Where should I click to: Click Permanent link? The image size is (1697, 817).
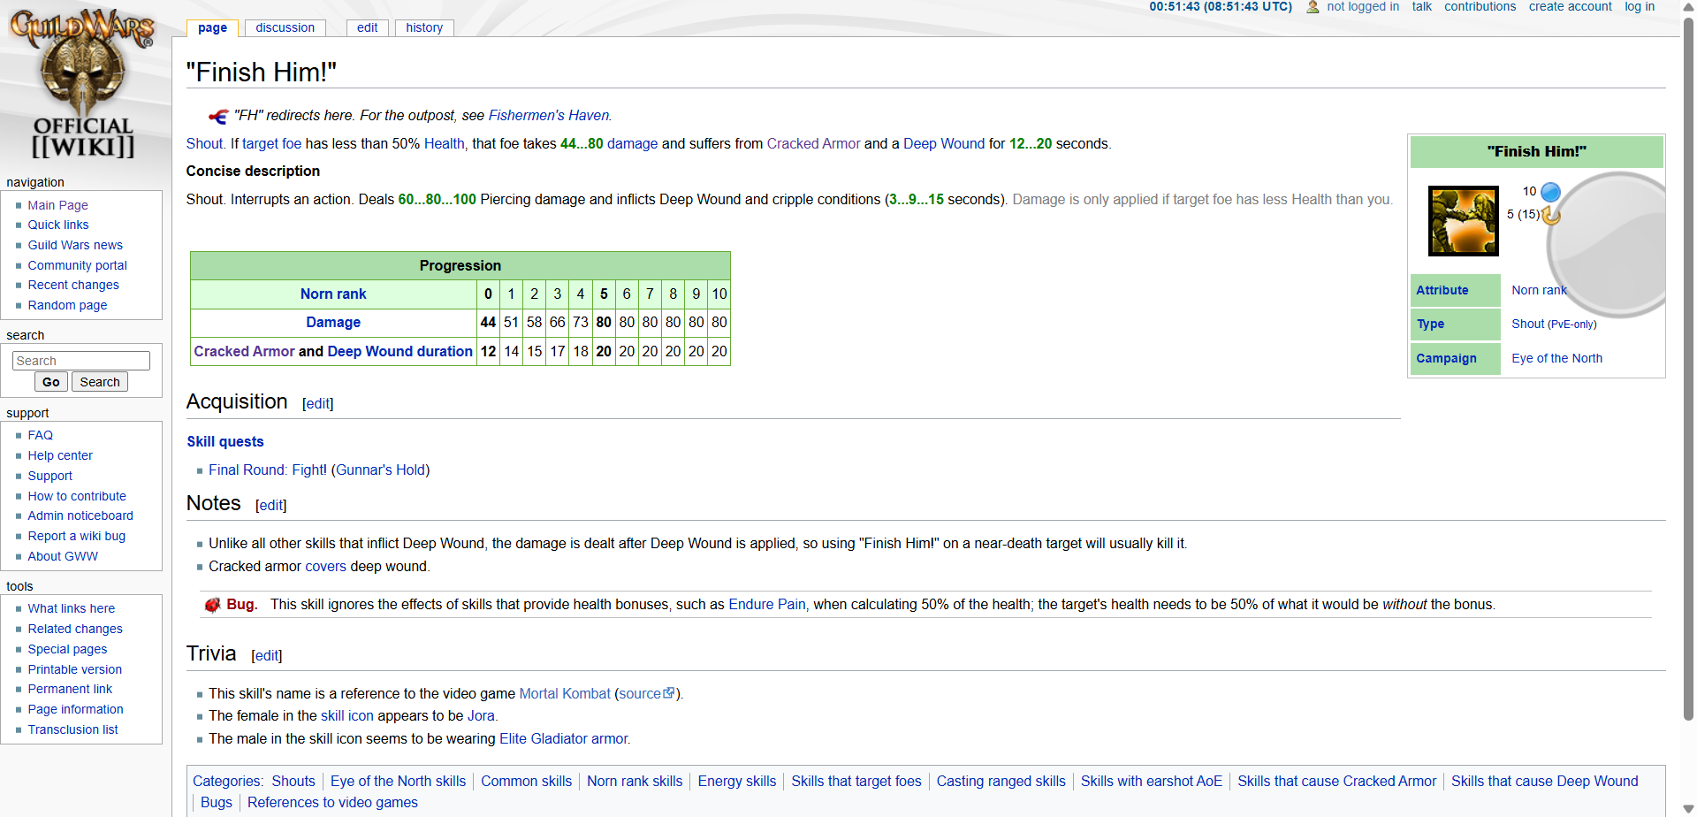click(x=70, y=689)
